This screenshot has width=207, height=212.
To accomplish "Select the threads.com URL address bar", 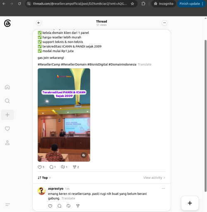I will (x=80, y=4).
